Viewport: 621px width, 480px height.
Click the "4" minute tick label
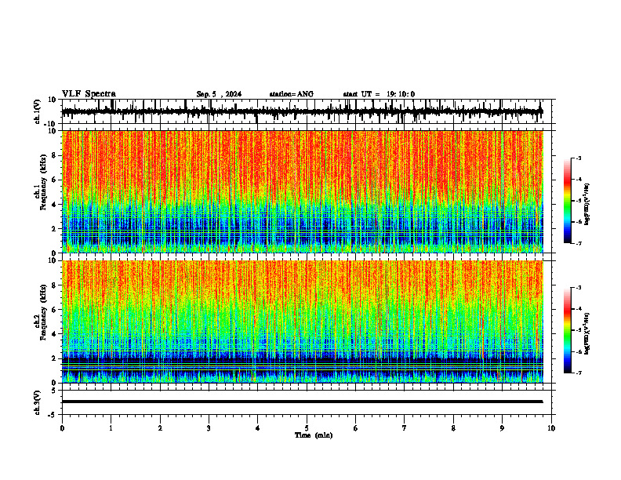[x=258, y=428]
